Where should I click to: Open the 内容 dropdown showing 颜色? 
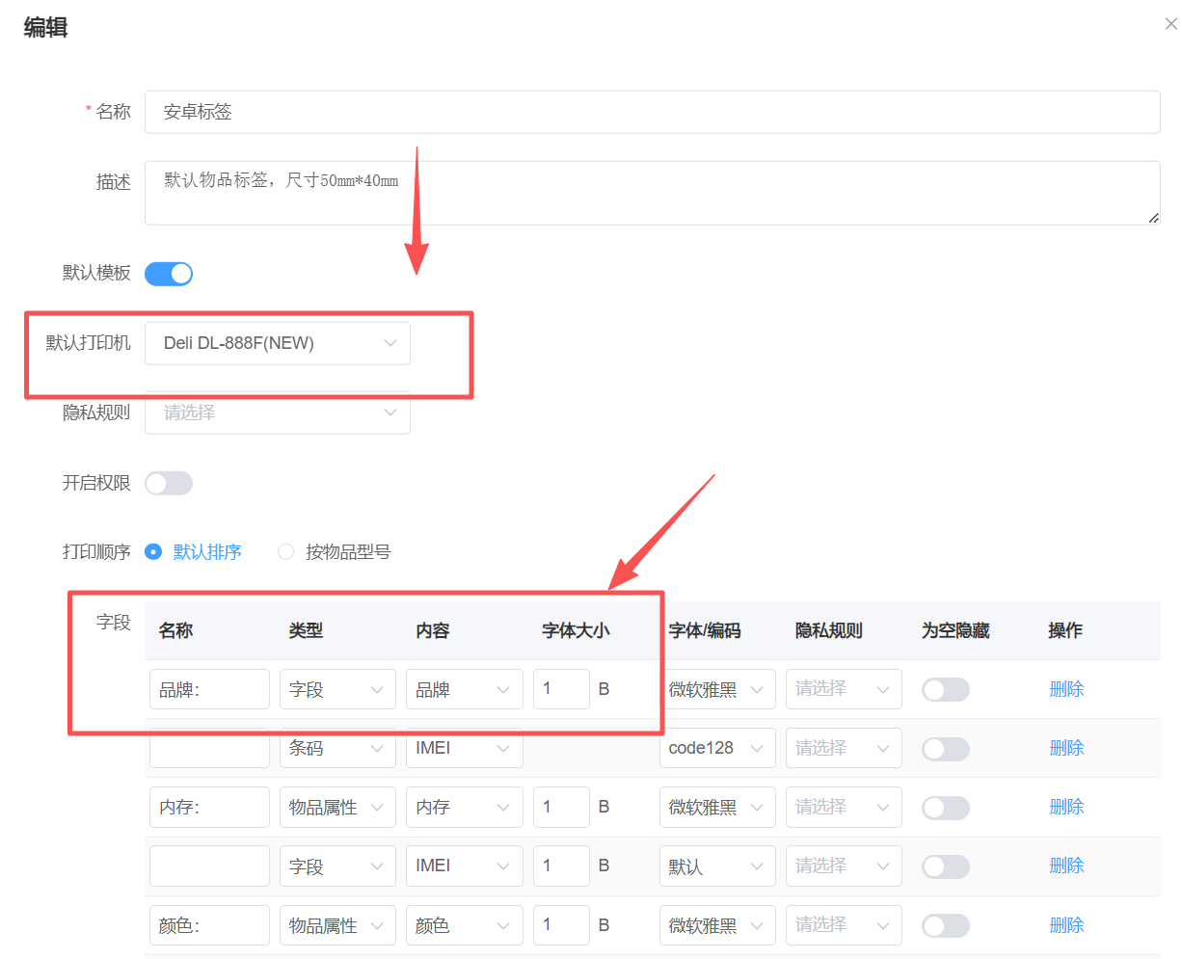point(464,925)
